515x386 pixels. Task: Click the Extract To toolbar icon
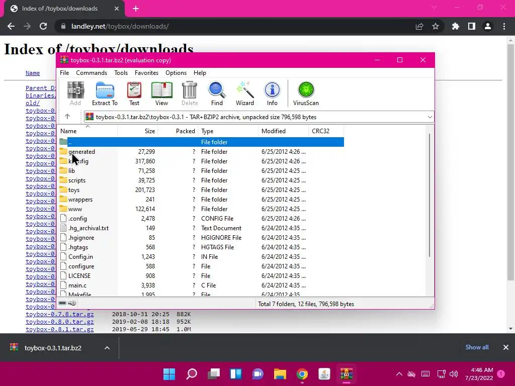tap(105, 93)
